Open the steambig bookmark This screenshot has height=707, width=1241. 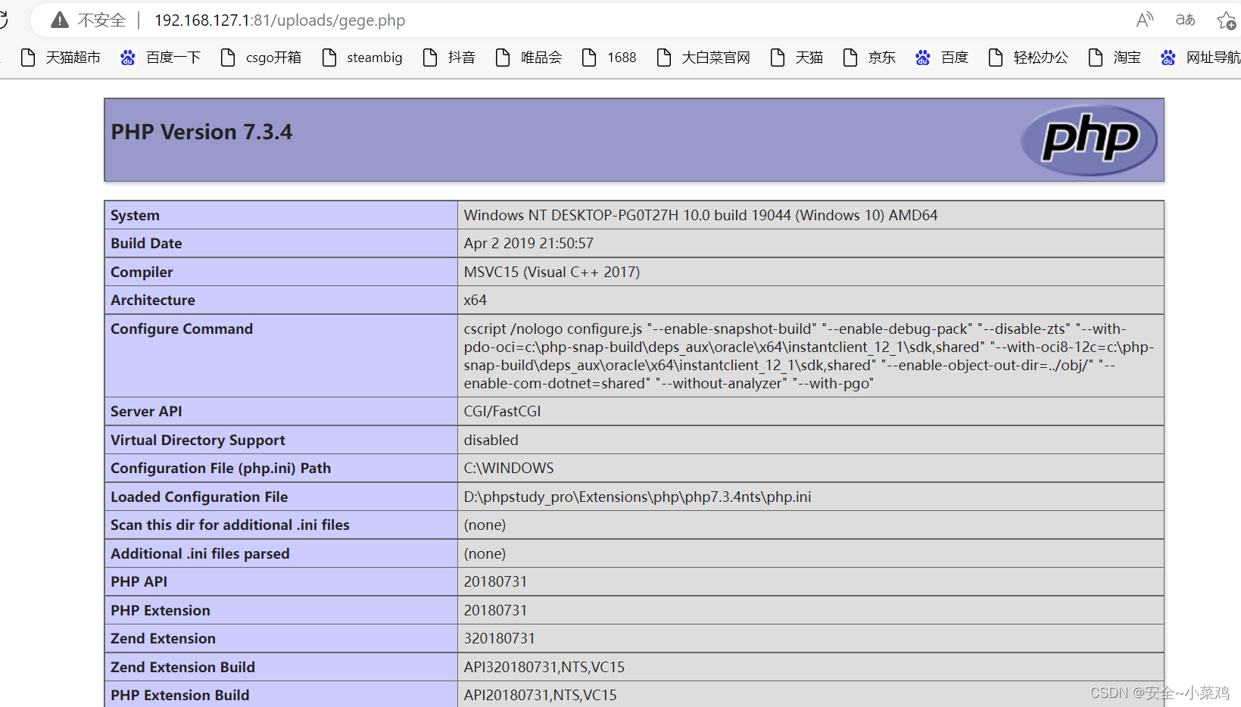[x=362, y=58]
